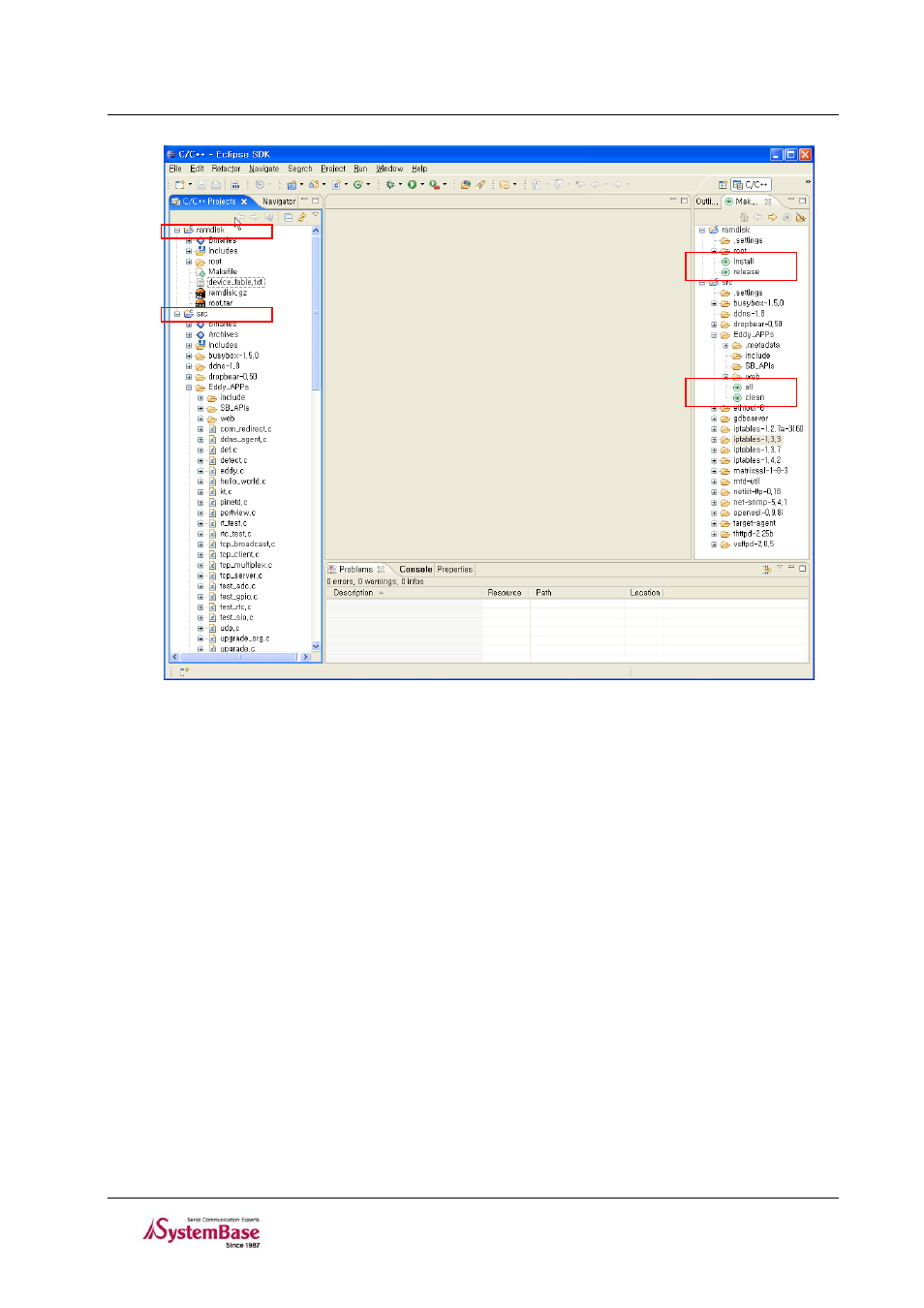Open the File menu
Screen dimensions: 924x1308
[x=175, y=169]
